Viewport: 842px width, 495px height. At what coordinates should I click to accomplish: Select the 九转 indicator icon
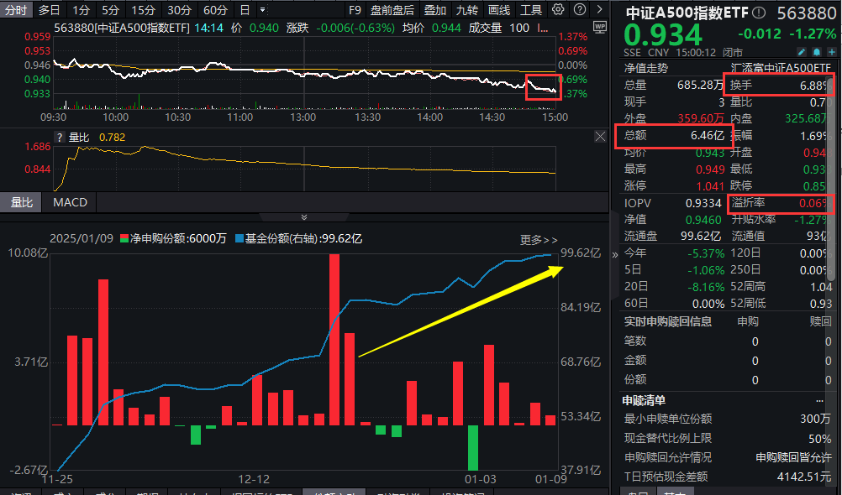point(467,9)
